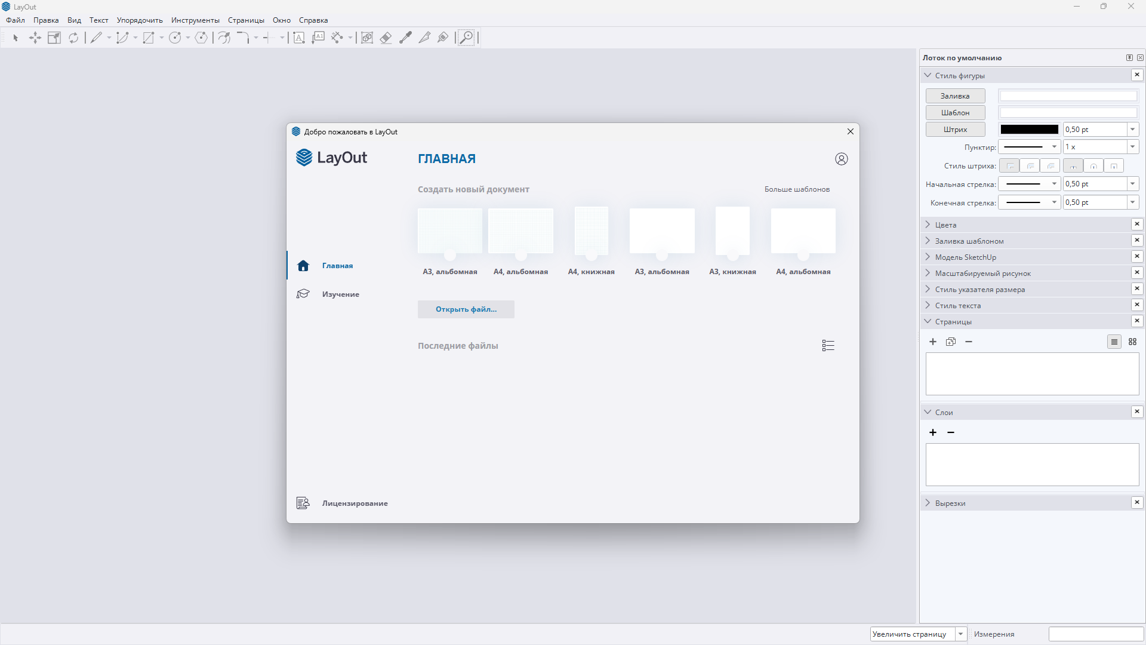Viewport: 1146px width, 645px height.
Task: Toggle the Заливка fill button
Action: pos(955,96)
